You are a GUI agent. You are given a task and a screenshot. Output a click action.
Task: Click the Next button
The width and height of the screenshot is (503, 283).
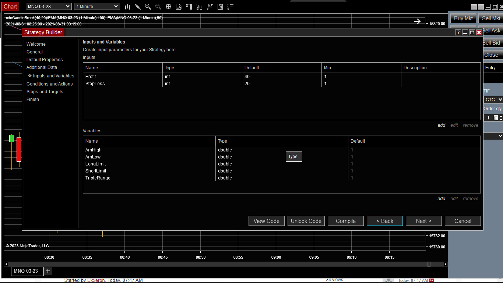[424, 221]
